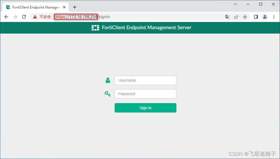Close the FortiClient tab
This screenshot has width=280, height=159.
64,7
